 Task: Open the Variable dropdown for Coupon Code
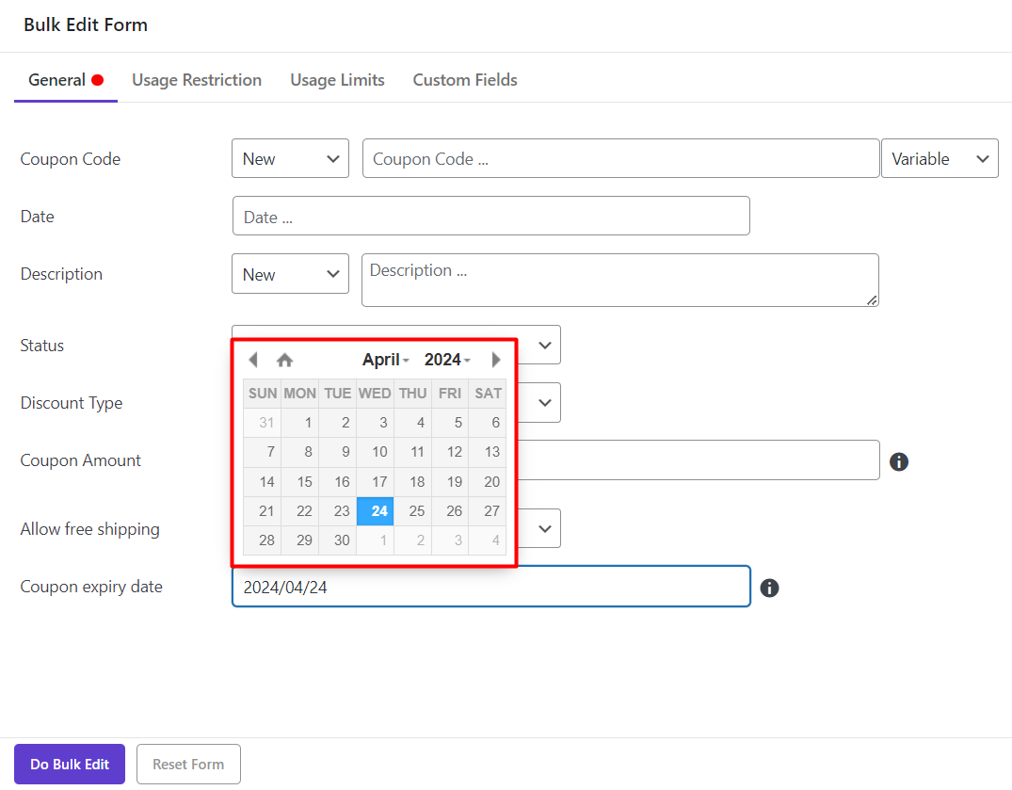point(939,159)
